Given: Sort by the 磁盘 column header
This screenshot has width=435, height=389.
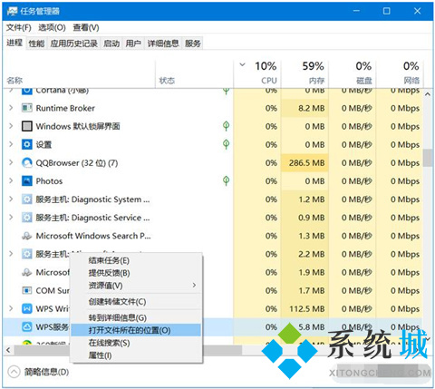Looking at the screenshot, I should (353, 73).
